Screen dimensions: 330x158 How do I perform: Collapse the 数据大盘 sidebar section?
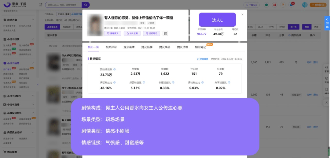[x=33, y=20]
